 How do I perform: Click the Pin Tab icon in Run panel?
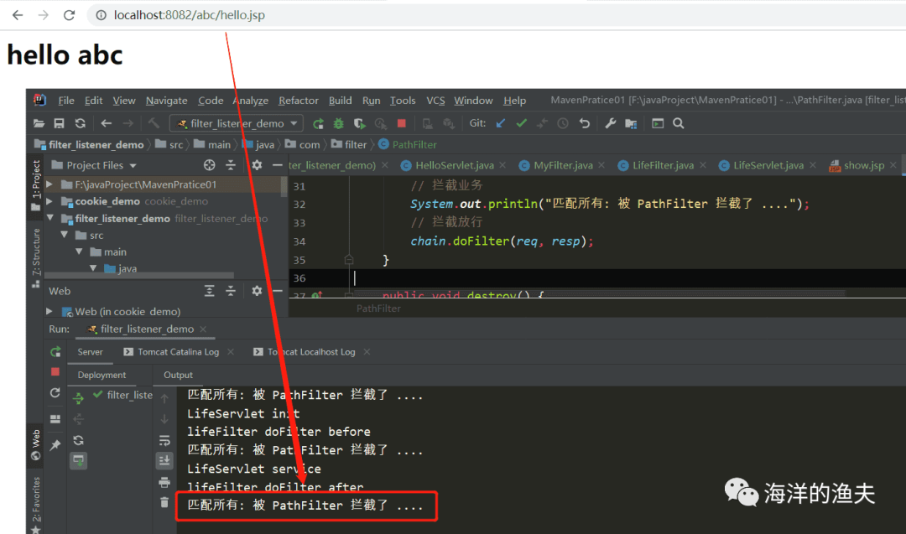point(55,444)
